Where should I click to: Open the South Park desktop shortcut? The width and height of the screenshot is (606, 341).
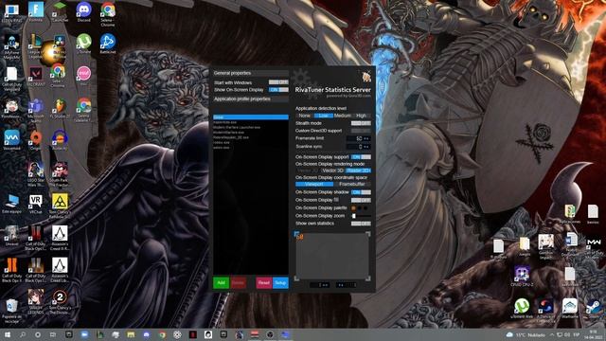point(60,174)
